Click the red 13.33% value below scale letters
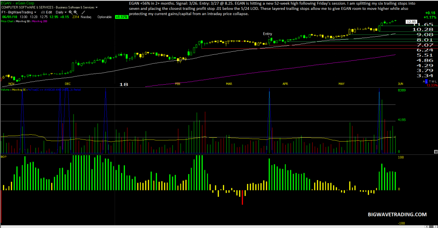The height and width of the screenshot is (228, 438). (432, 85)
